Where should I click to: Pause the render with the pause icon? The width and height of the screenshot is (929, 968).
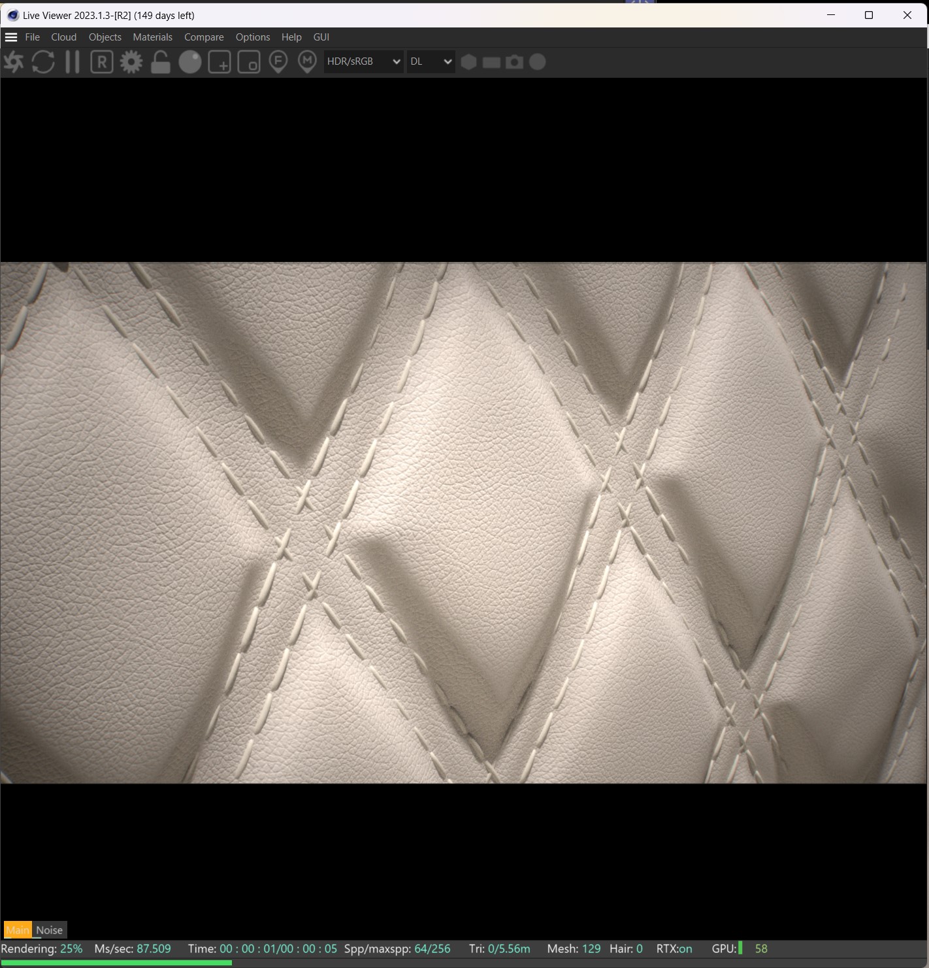73,62
